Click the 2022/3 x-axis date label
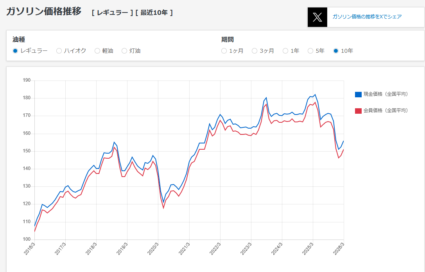The height and width of the screenshot is (272, 425). pyautogui.click(x=215, y=249)
